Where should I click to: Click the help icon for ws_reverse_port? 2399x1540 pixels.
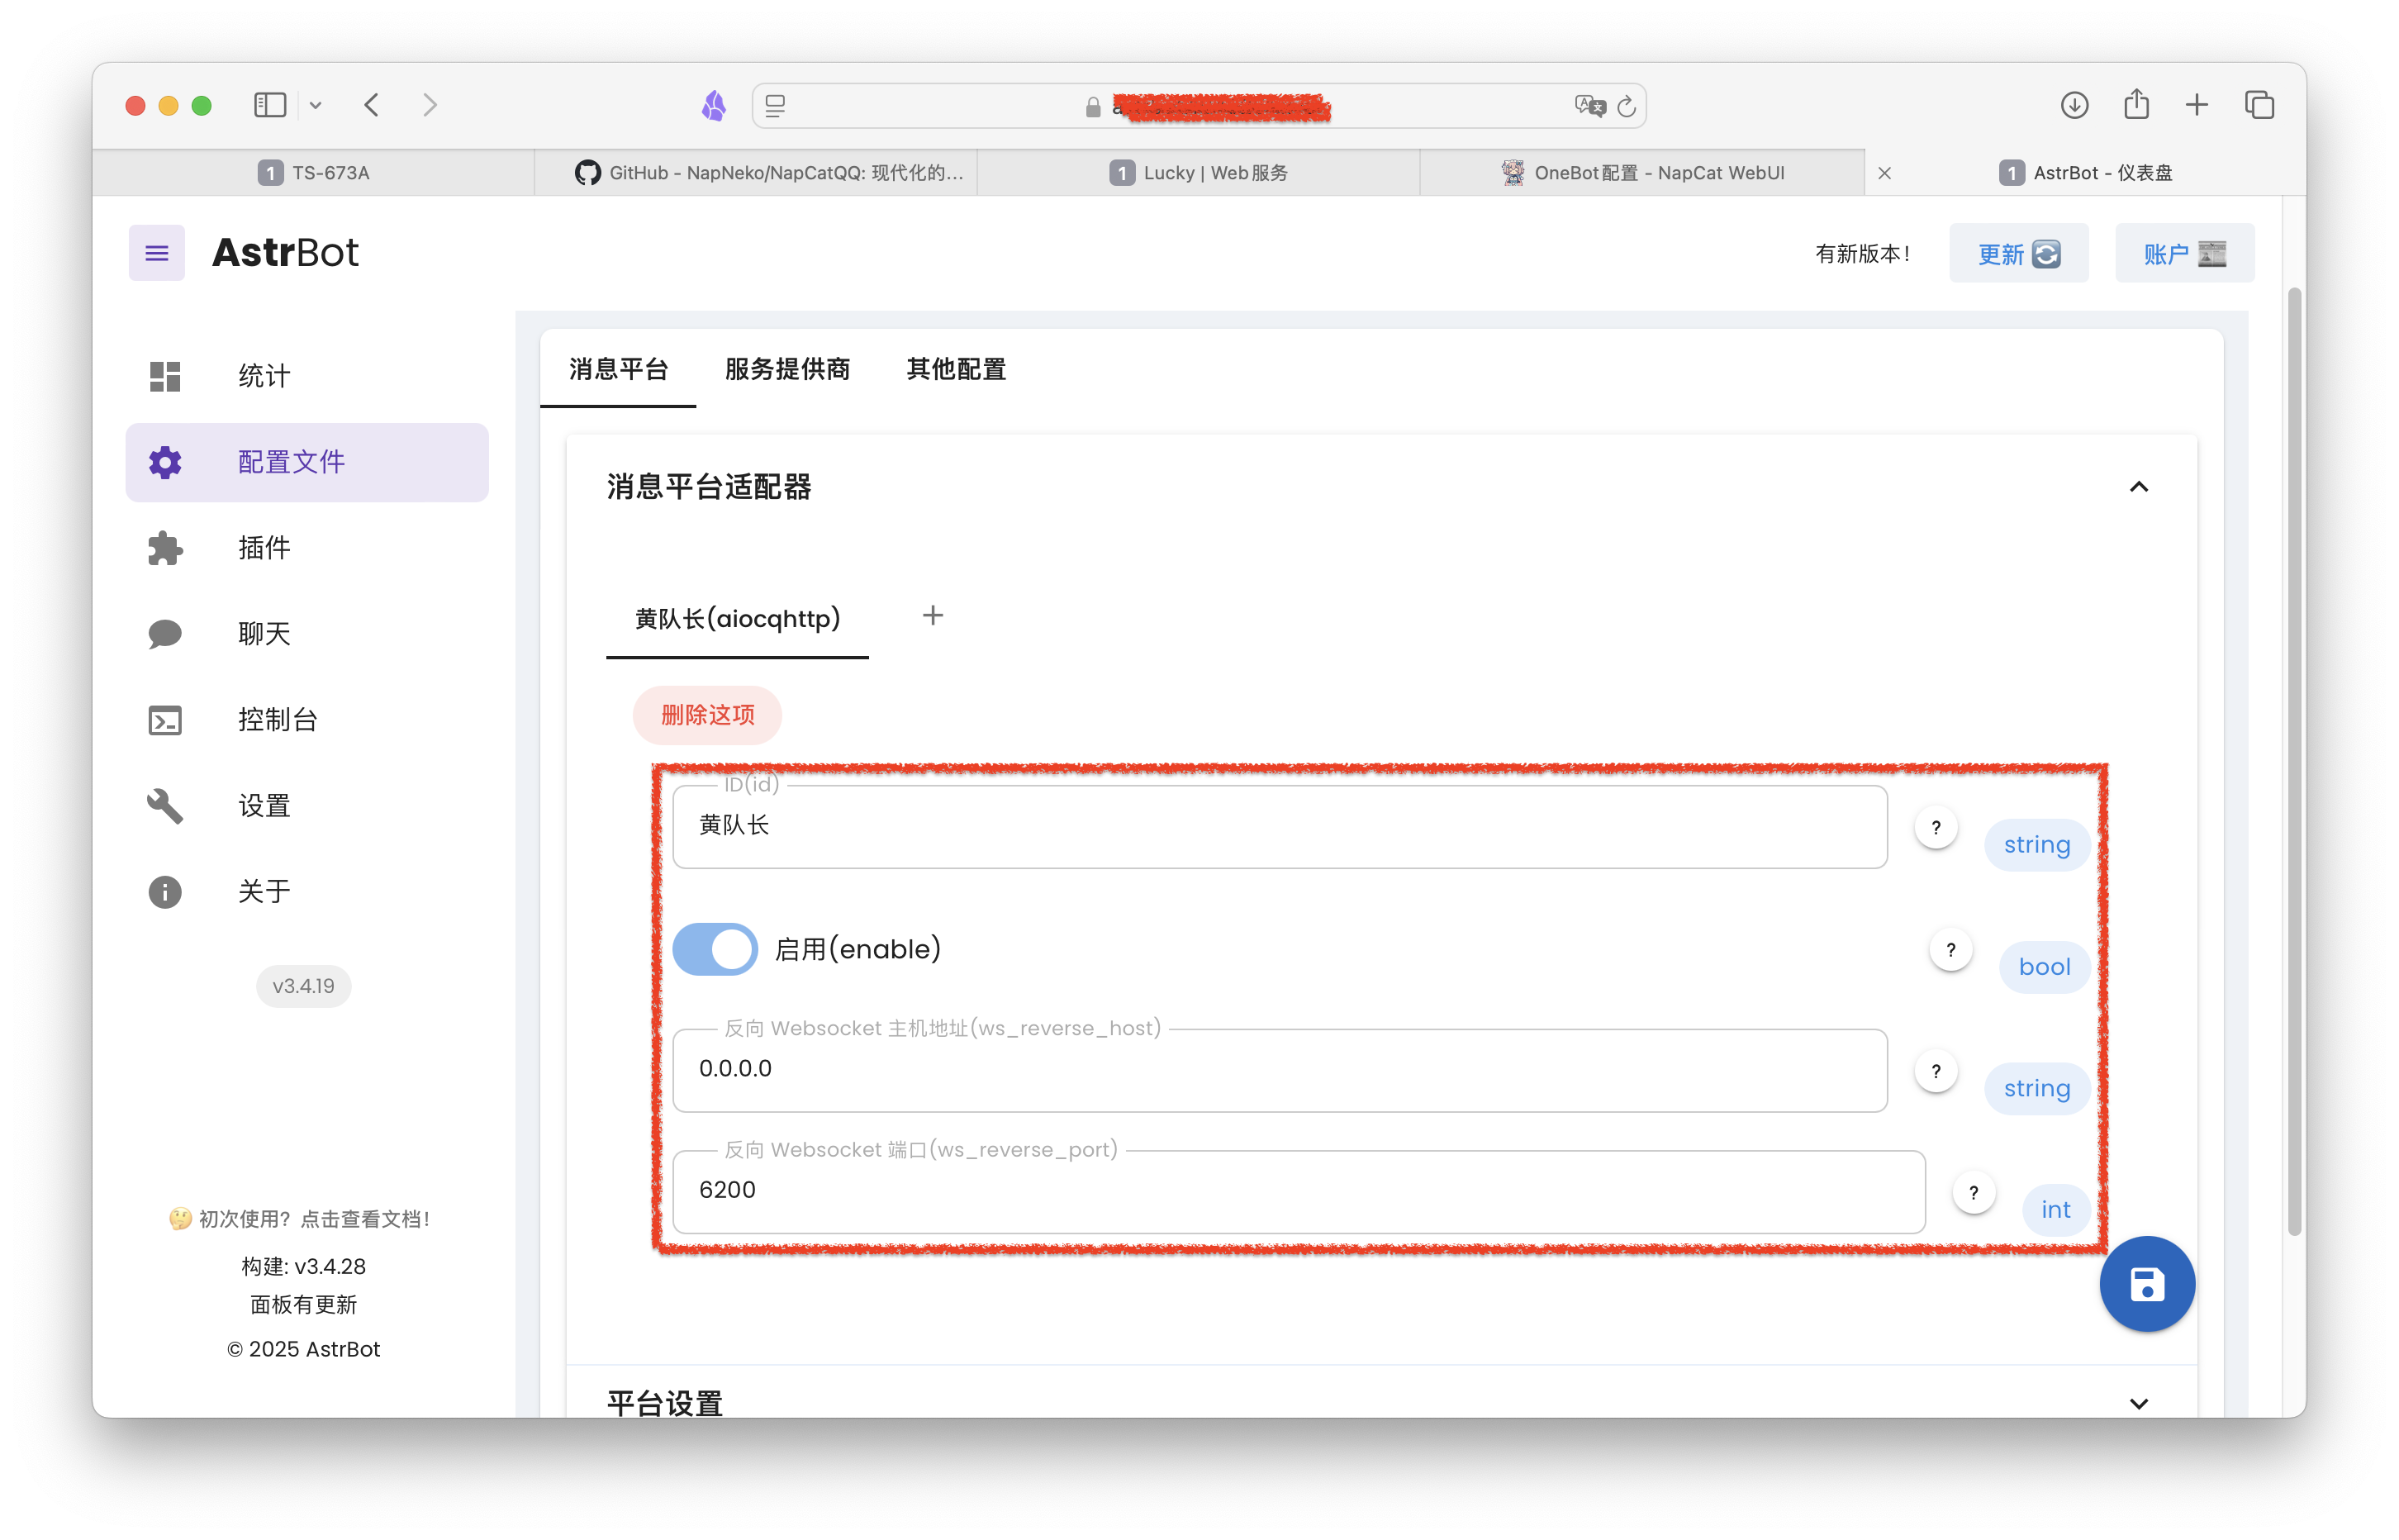1974,1193
